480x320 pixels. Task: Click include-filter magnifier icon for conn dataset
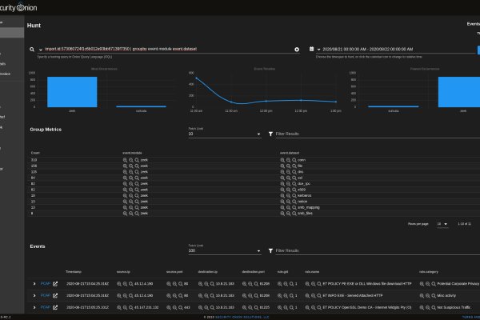[282, 158]
